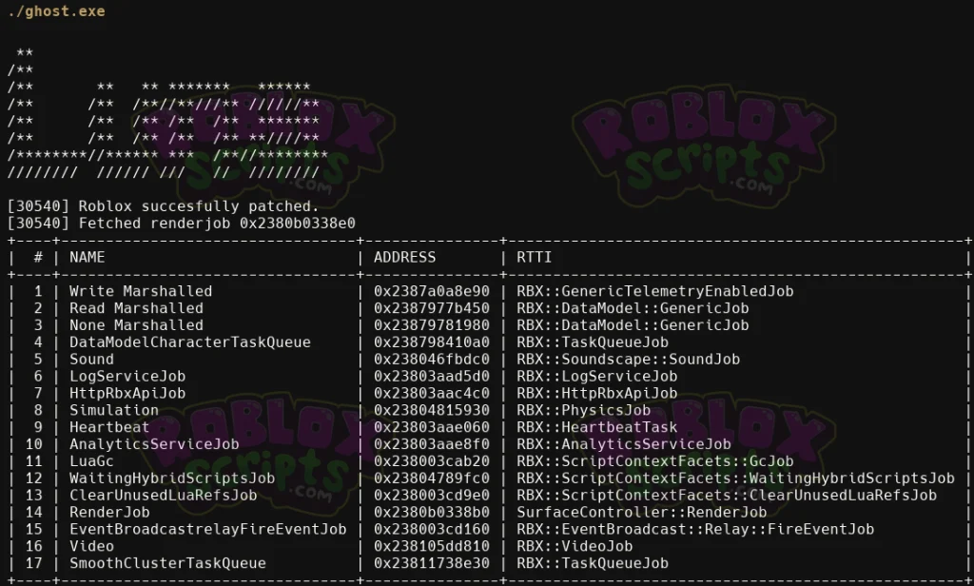Click address 0x2387a0a8e90
Image resolution: width=974 pixels, height=586 pixels.
point(431,291)
